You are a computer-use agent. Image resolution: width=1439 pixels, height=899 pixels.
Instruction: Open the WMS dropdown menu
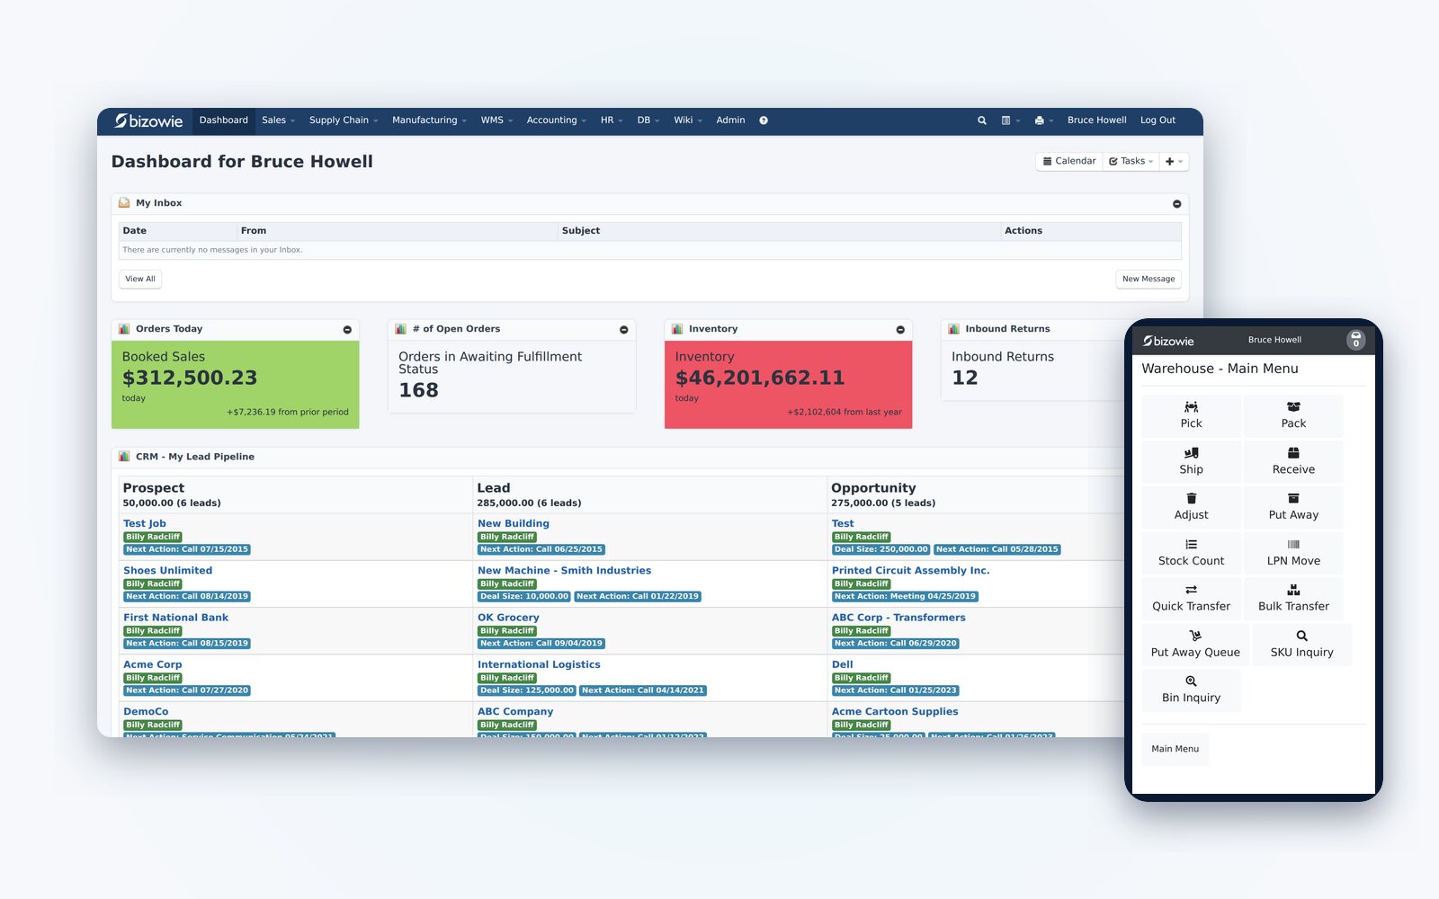tap(496, 120)
